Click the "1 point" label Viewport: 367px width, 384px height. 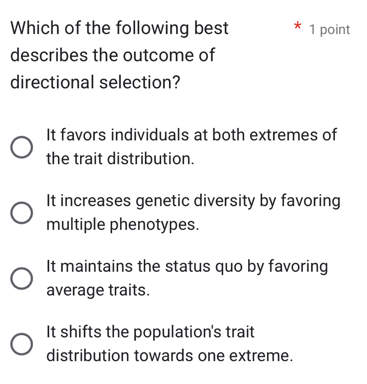point(329,30)
